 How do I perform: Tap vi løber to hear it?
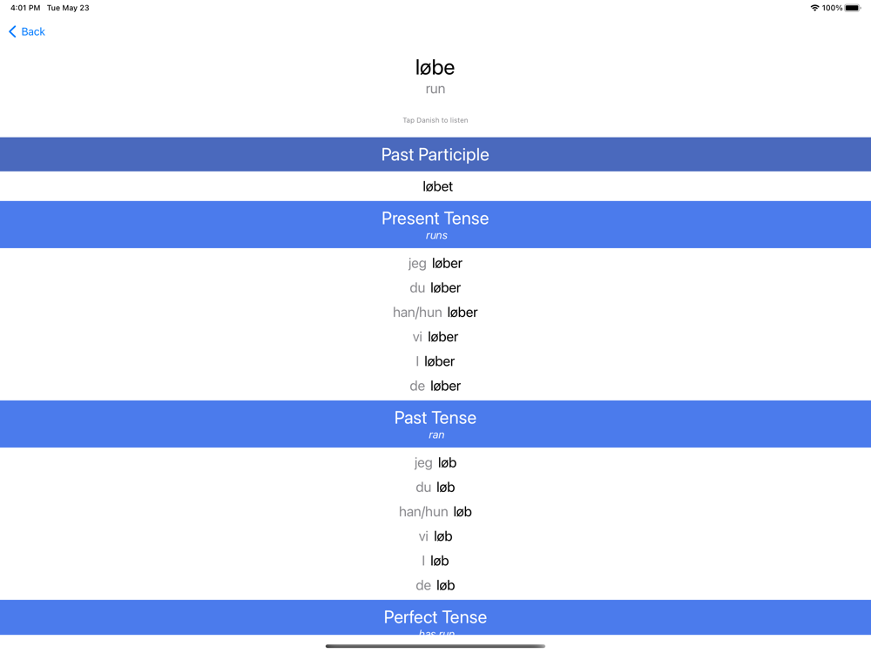(435, 336)
